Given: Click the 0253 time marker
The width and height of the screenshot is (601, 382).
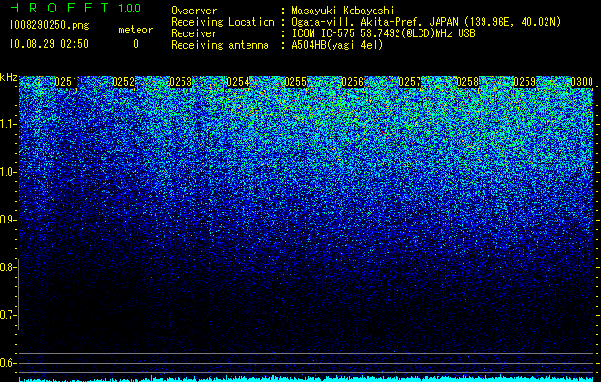Looking at the screenshot, I should point(181,82).
